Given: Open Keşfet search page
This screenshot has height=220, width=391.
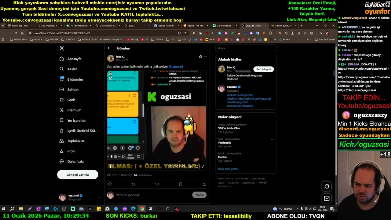Looking at the screenshot, I should click(x=68, y=69).
